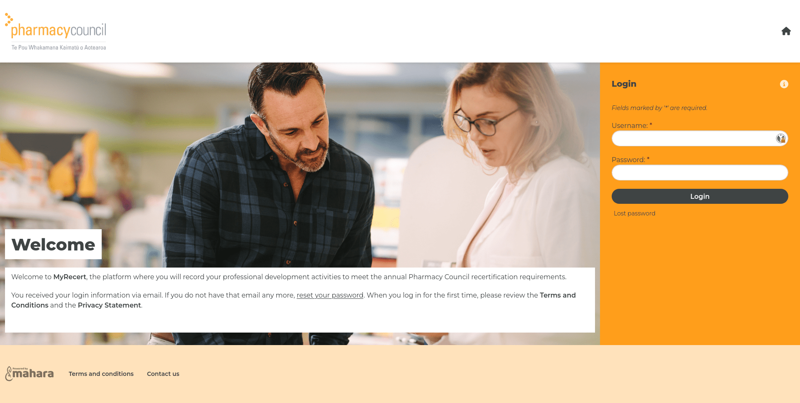Click the Login panel heading

[624, 84]
